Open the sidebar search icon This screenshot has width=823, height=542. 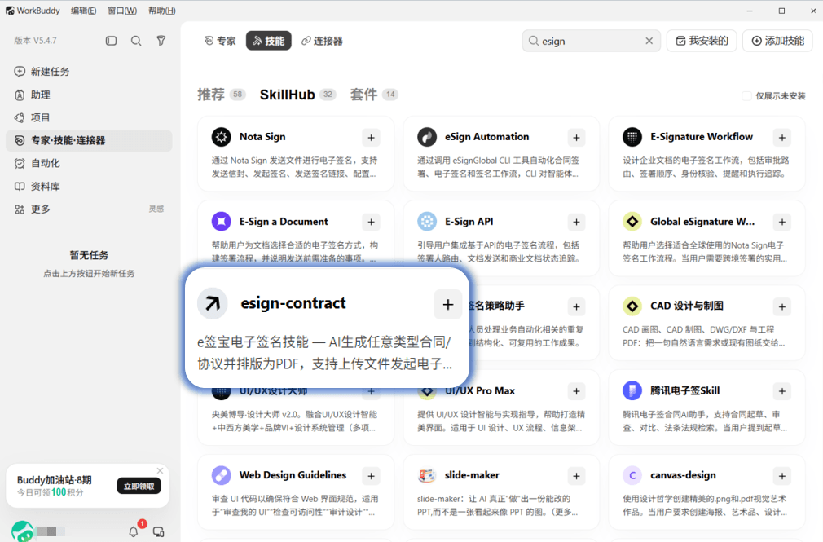point(136,41)
